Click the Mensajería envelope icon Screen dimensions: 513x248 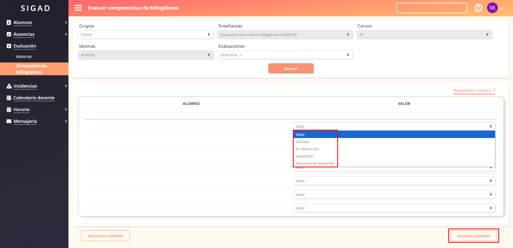(x=9, y=121)
